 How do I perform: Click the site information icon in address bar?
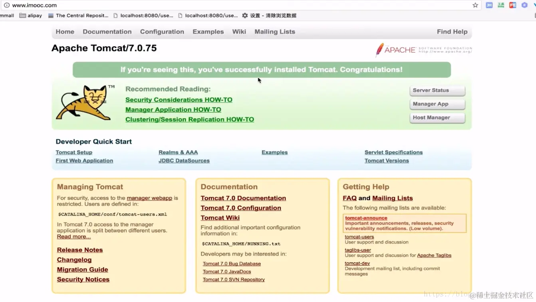click(7, 5)
